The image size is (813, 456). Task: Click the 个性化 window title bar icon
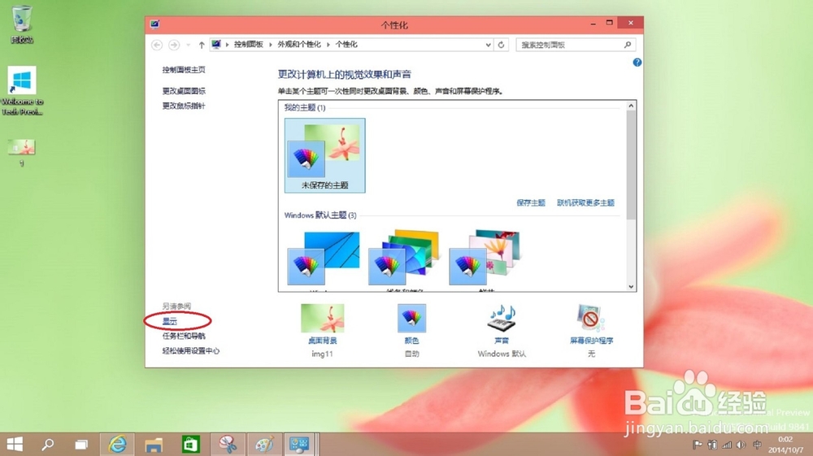click(154, 24)
